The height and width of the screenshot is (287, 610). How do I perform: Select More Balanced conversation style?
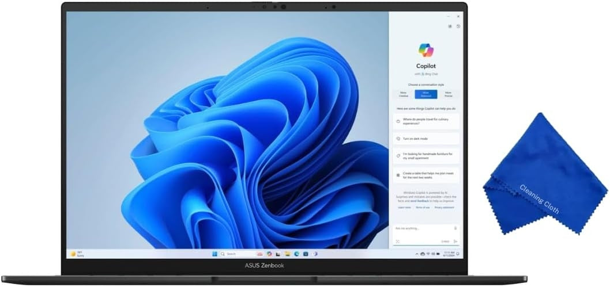426,94
